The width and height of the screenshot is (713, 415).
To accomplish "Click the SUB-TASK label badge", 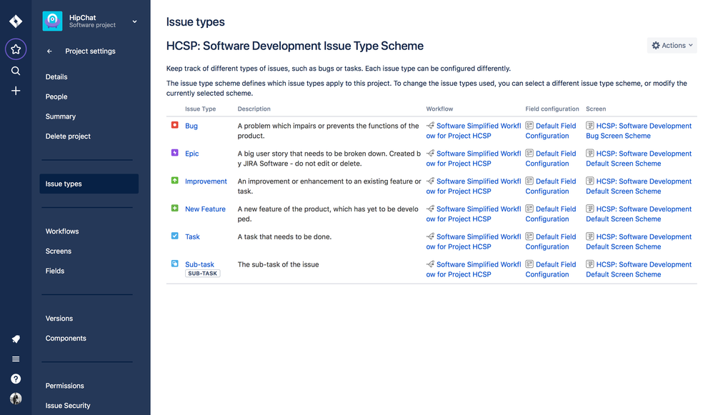I will [203, 274].
